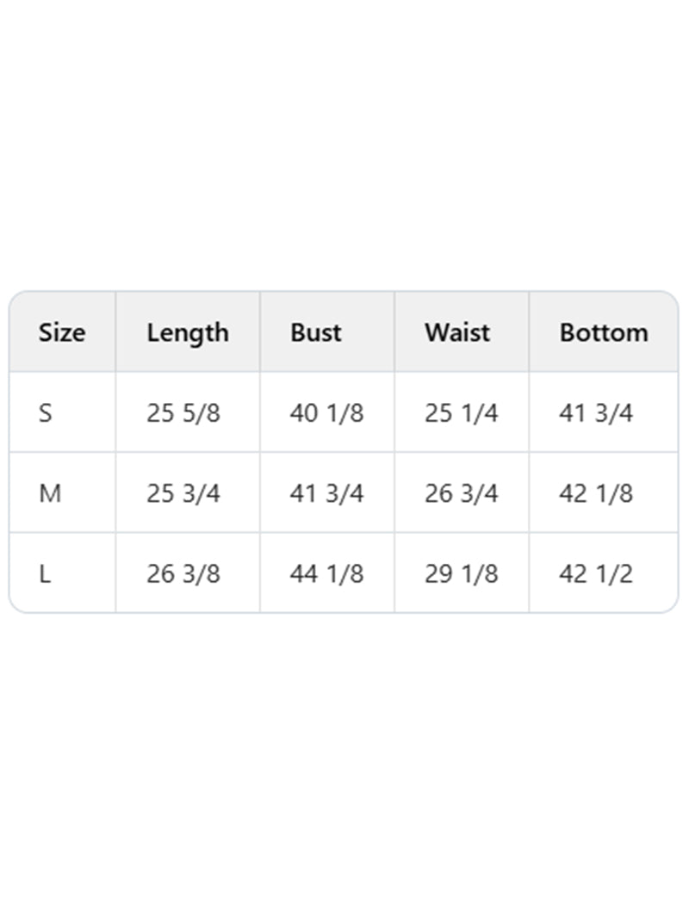Click the 25 3/4 length cell

tap(183, 493)
